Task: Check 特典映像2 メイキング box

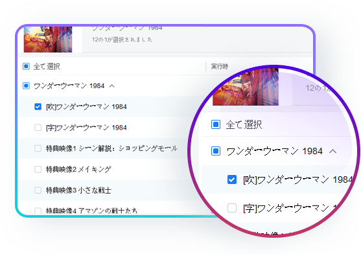Action: point(38,169)
